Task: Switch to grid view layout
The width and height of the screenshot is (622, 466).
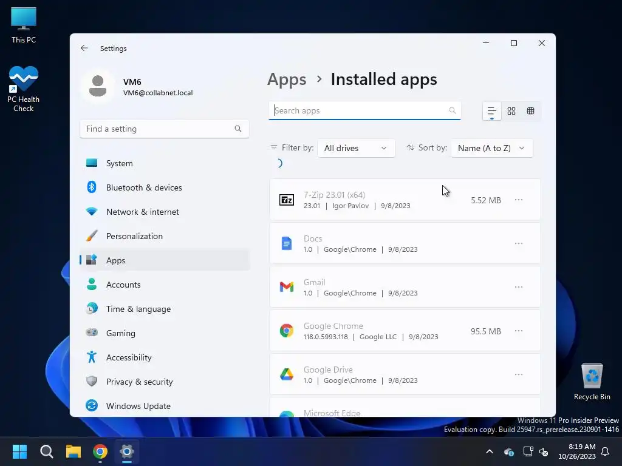Action: pyautogui.click(x=511, y=111)
